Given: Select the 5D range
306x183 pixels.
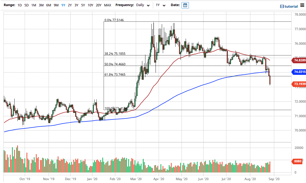Looking at the screenshot, I should (x=26, y=5).
